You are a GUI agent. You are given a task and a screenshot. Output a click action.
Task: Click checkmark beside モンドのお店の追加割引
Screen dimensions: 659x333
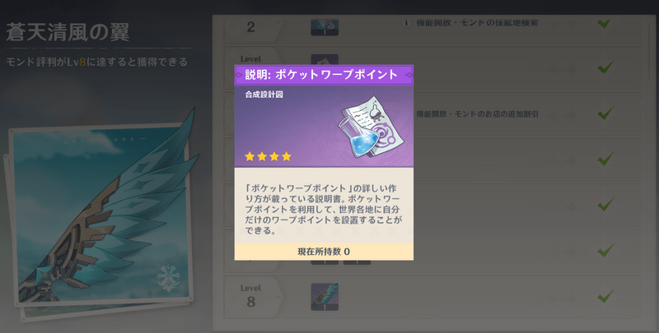605,113
